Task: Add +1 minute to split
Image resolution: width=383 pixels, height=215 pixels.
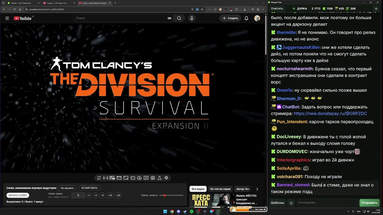Action: click(89, 195)
